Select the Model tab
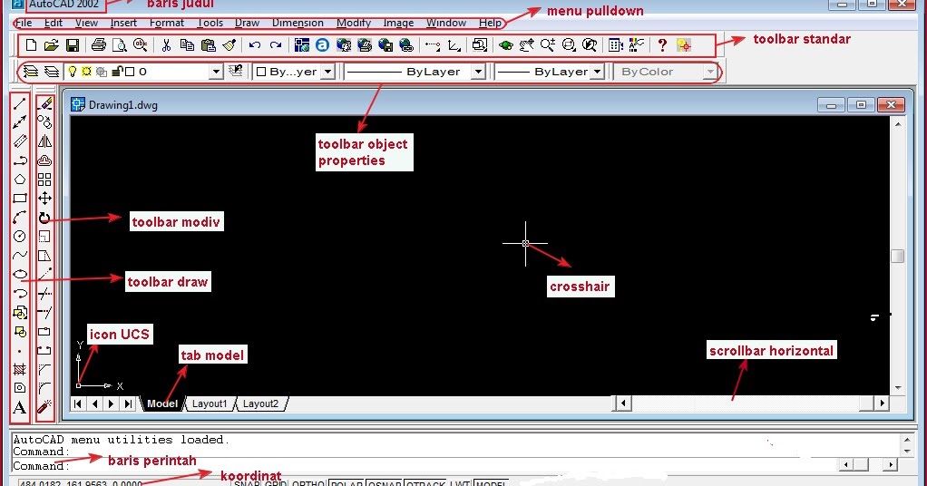 pos(162,403)
